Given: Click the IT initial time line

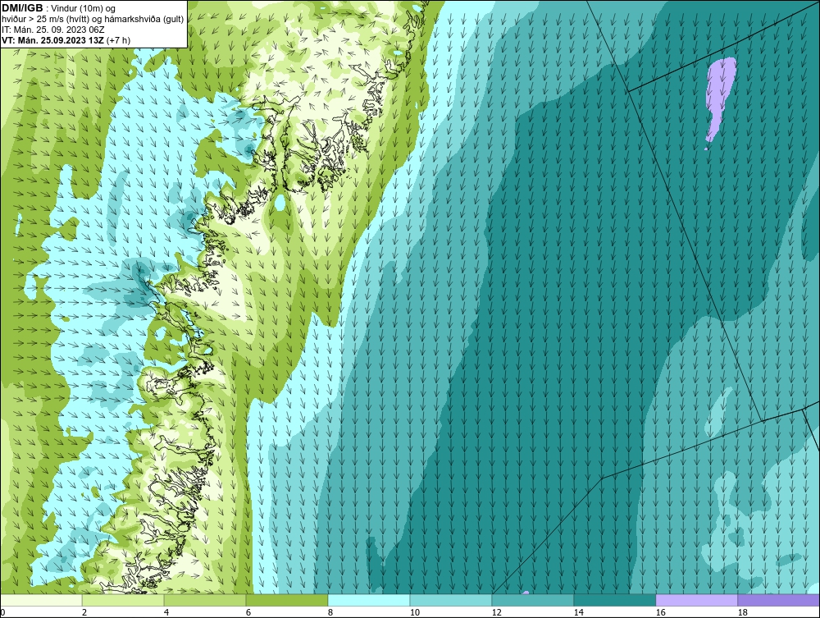Looking at the screenshot, I should pos(53,30).
